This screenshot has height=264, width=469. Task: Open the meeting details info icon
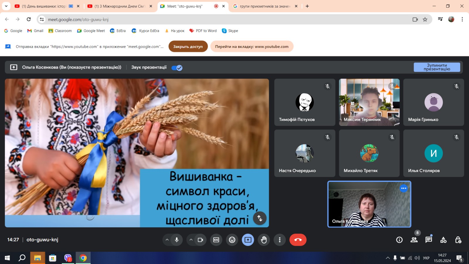click(399, 240)
